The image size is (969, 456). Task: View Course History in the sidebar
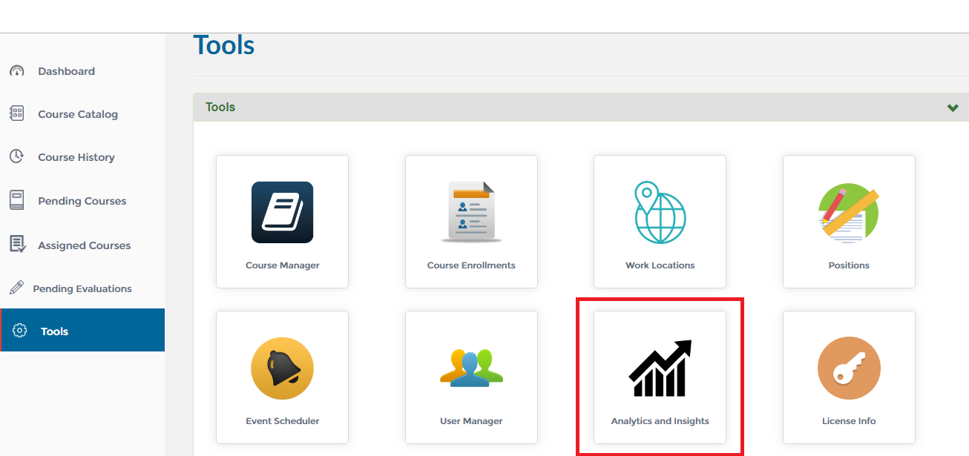pyautogui.click(x=76, y=157)
